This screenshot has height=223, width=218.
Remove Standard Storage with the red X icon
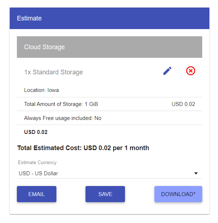pyautogui.click(x=191, y=71)
